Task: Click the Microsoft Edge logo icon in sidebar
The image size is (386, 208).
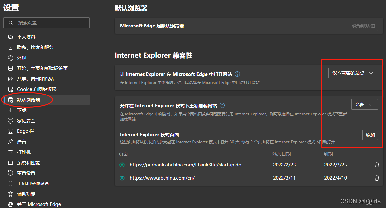Action: click(10, 204)
